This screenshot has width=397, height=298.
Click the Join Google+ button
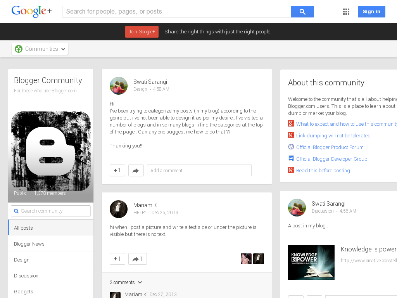pos(142,32)
